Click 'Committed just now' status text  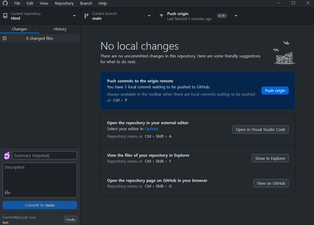[x=19, y=217]
